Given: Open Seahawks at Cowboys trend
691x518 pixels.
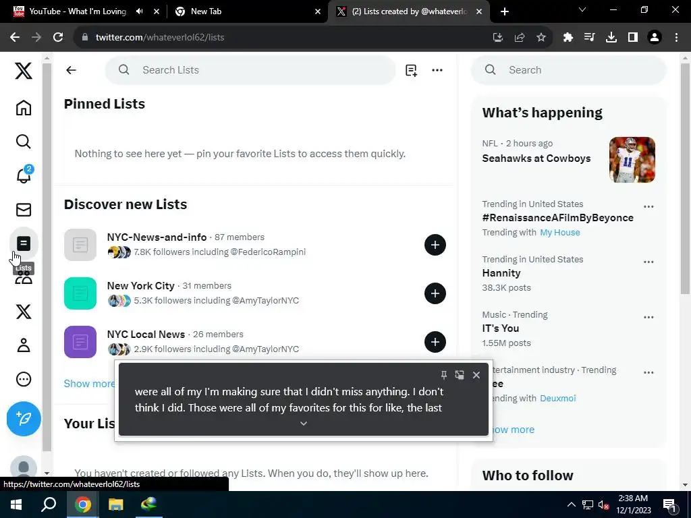Looking at the screenshot, I should click(536, 159).
